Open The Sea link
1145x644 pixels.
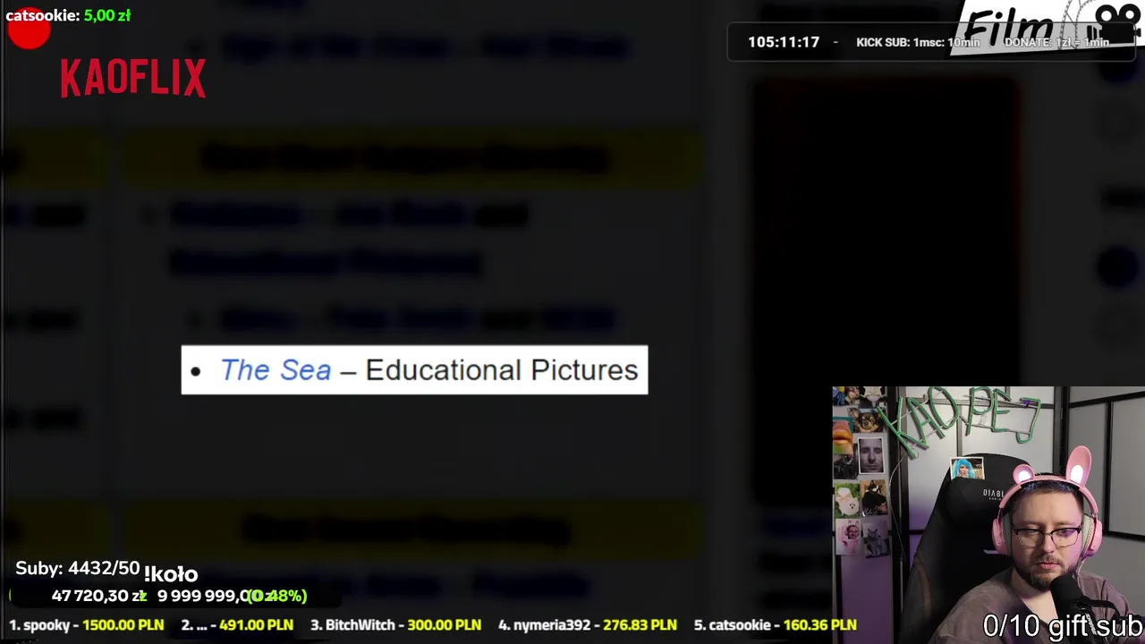[x=276, y=370]
